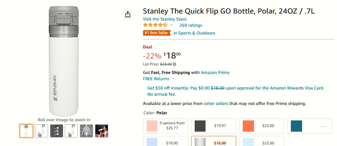Screen dimensions: 337x146
Task: Visit the Stanley Store link
Action: (x=165, y=19)
